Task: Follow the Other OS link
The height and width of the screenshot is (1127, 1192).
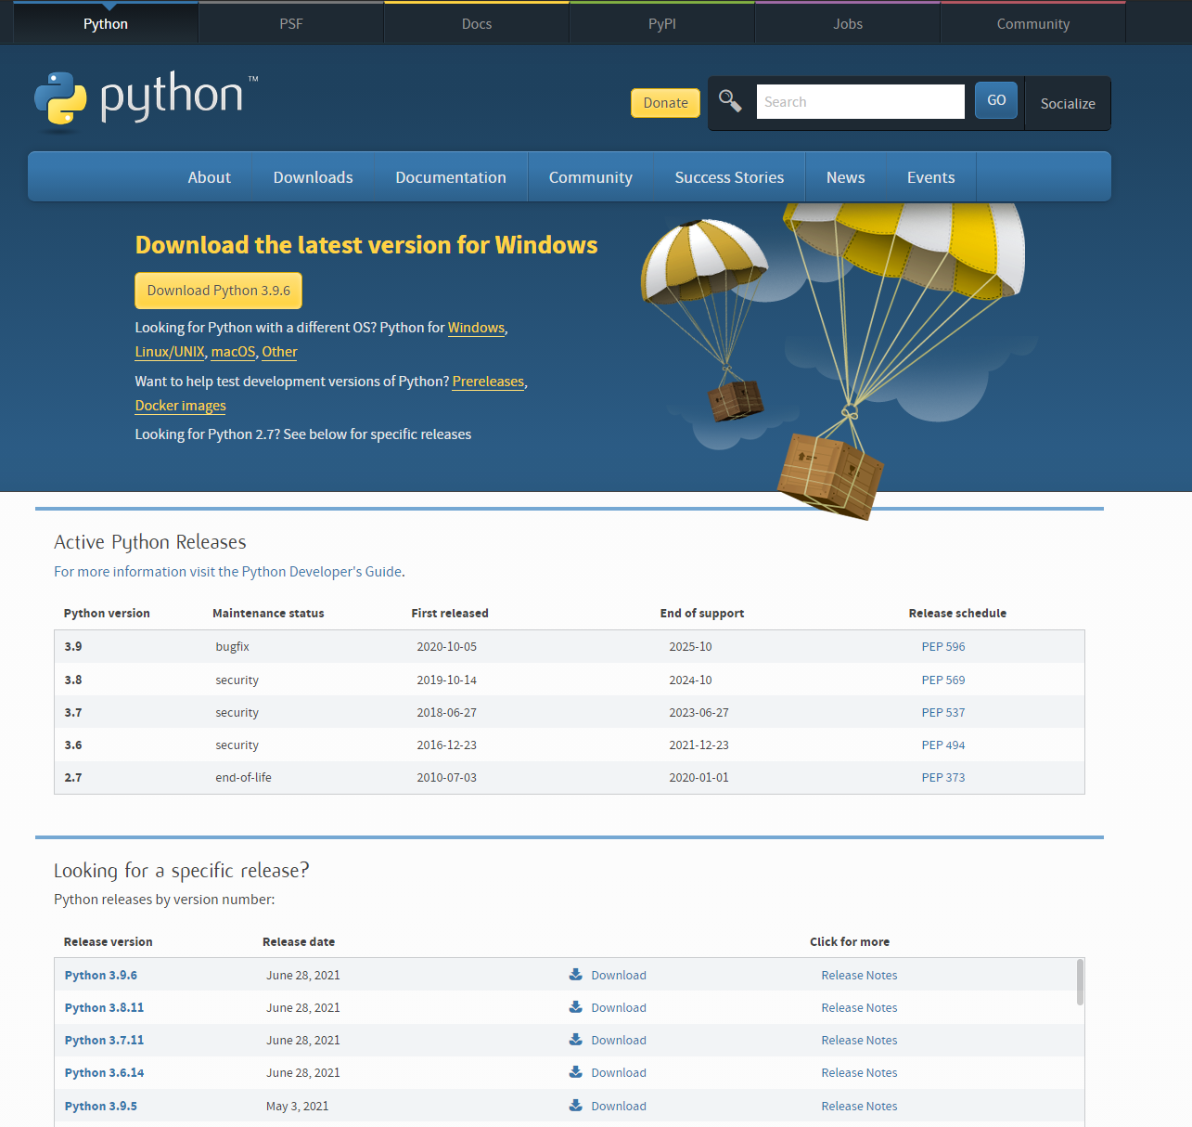Action: [279, 352]
